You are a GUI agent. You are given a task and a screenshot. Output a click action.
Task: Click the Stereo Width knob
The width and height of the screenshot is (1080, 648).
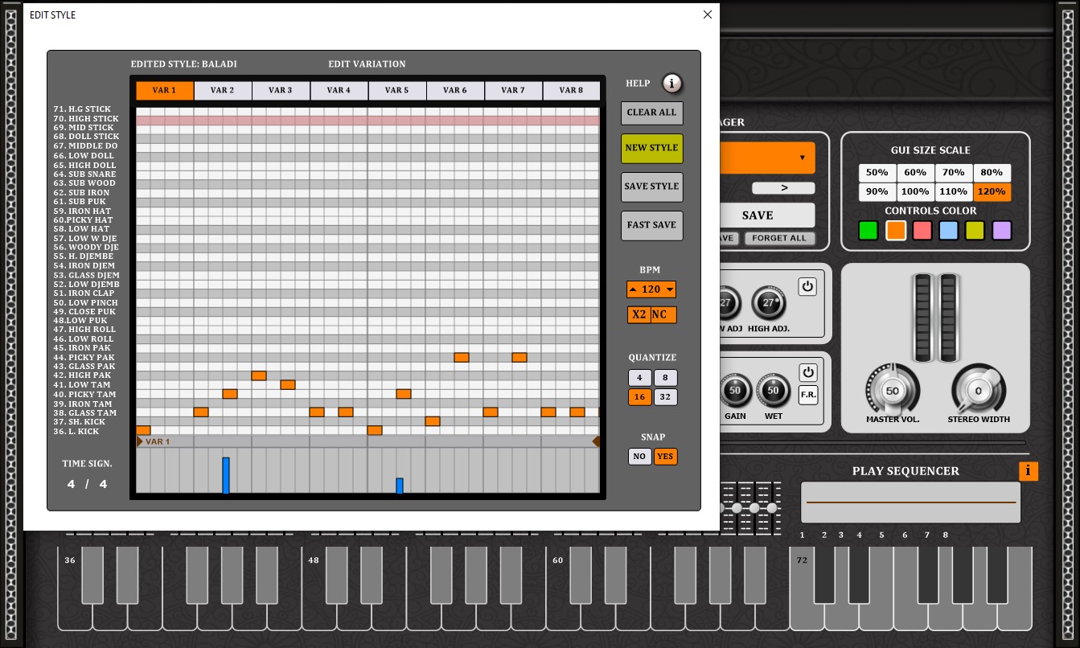pos(978,391)
